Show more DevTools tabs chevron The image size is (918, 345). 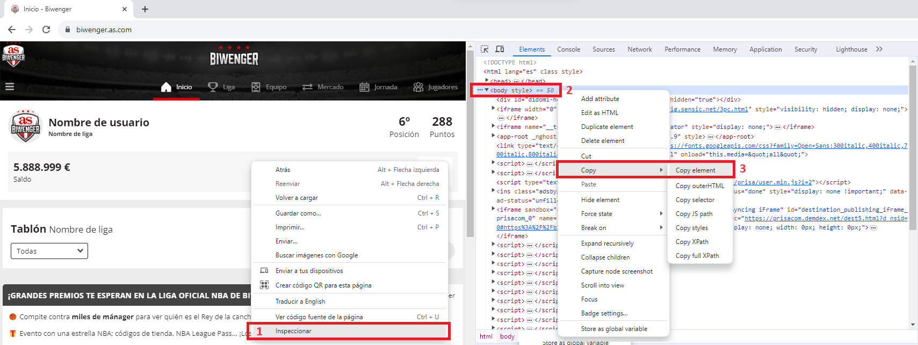(x=879, y=49)
